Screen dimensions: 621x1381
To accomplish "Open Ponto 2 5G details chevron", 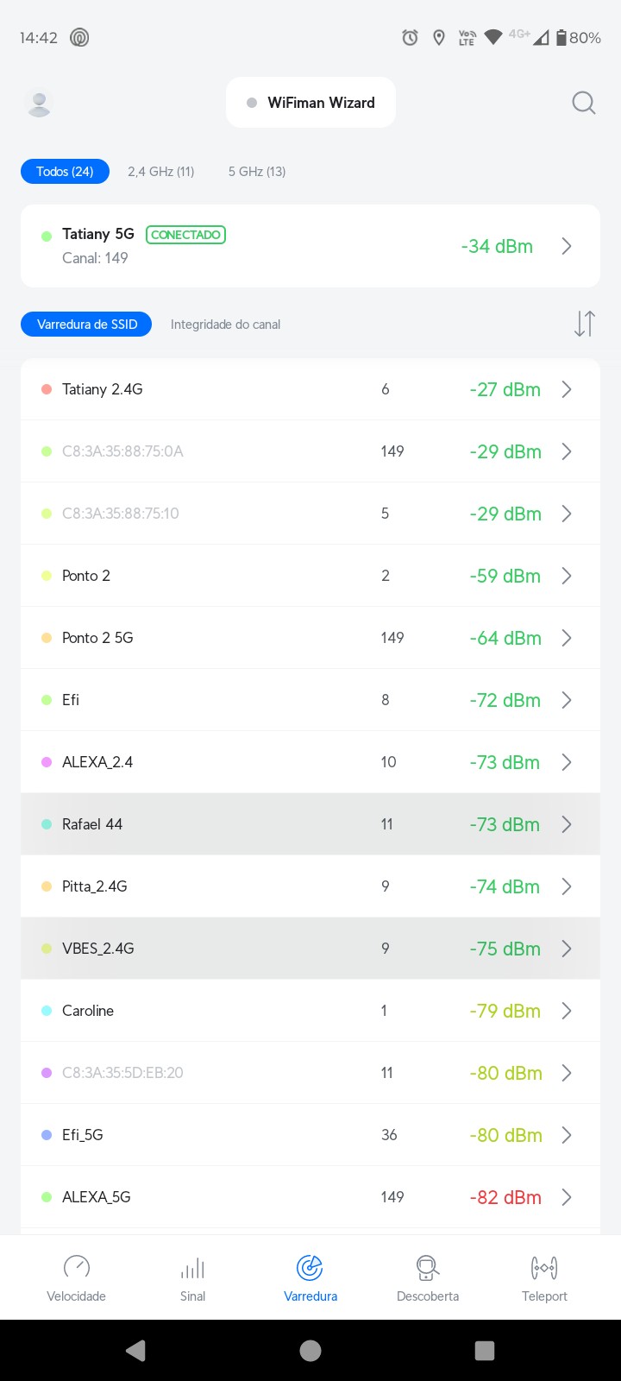I will pyautogui.click(x=567, y=638).
